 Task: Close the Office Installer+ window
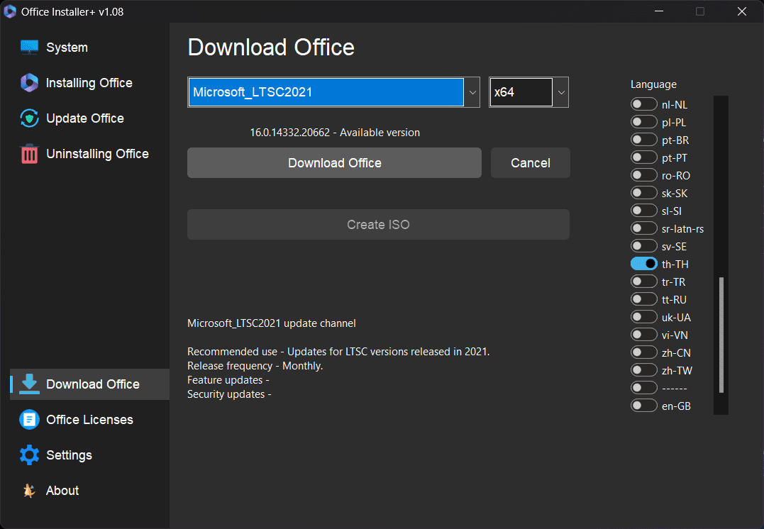(x=741, y=11)
